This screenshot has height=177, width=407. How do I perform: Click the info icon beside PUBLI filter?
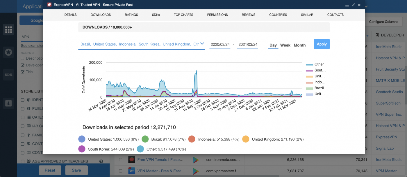click(x=28, y=108)
